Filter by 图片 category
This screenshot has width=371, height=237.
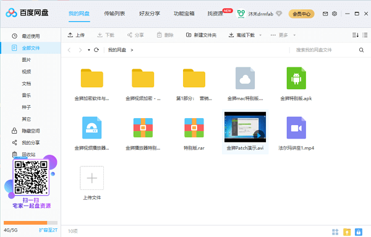click(26, 59)
